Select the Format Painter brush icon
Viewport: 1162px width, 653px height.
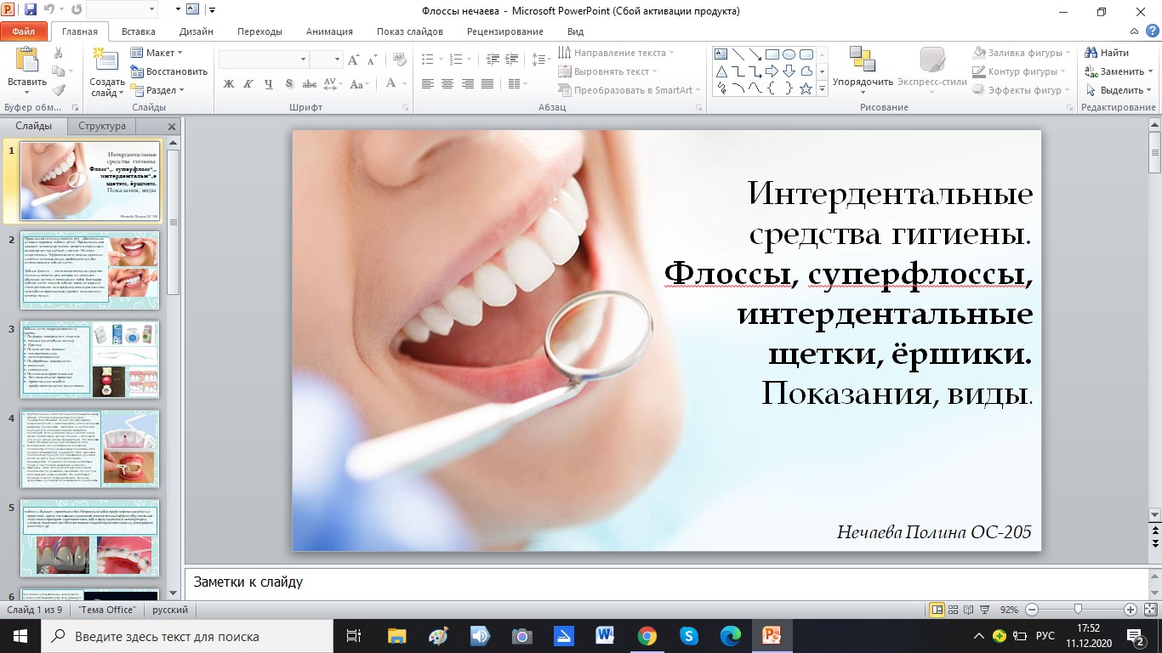click(59, 90)
